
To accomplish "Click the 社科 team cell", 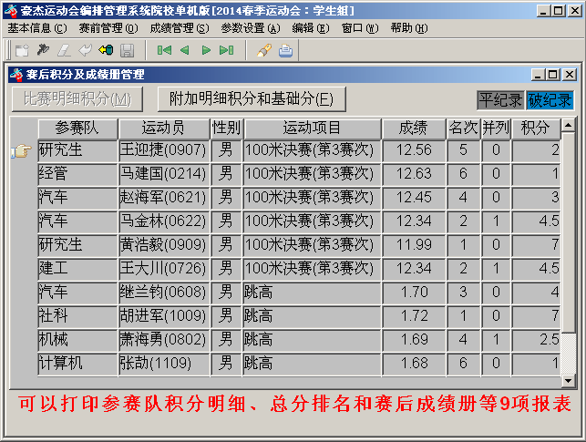I will (x=77, y=316).
